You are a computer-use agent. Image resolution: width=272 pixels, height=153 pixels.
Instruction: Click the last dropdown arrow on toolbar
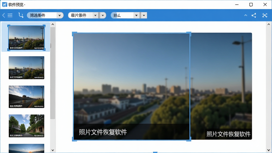pyautogui.click(x=144, y=15)
